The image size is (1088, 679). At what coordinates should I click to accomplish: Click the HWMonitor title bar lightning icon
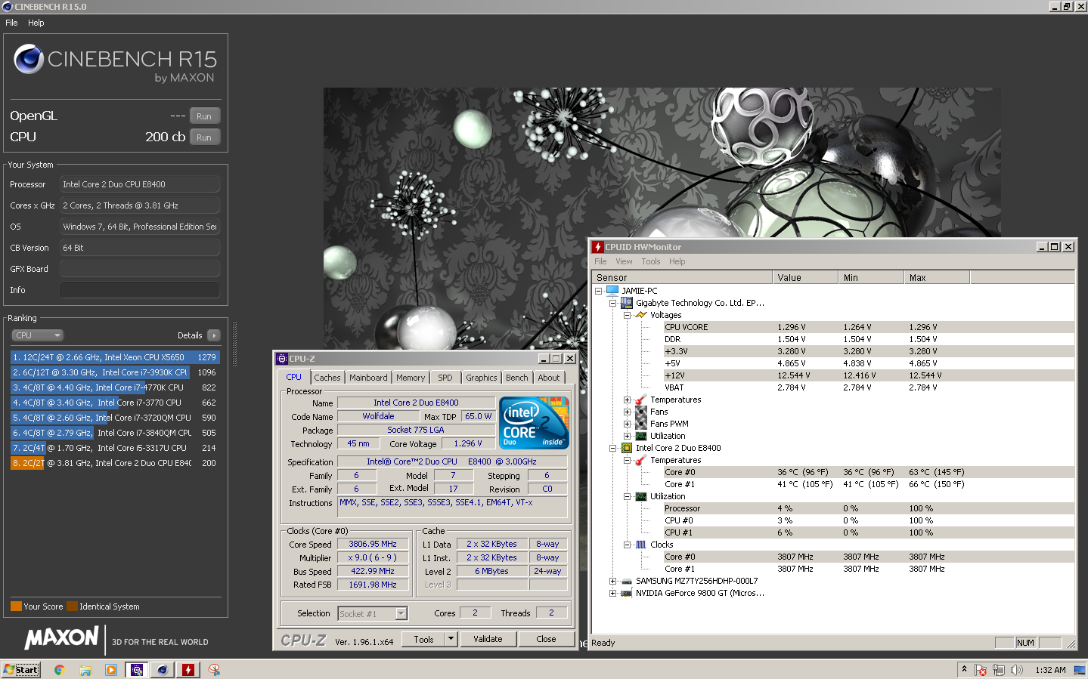tap(598, 247)
